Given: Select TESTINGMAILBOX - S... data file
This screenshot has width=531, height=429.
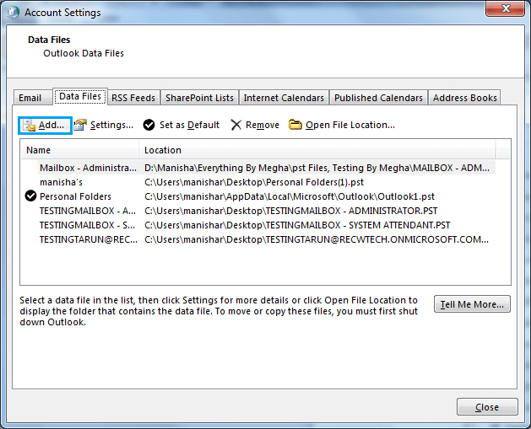Looking at the screenshot, I should [x=258, y=225].
